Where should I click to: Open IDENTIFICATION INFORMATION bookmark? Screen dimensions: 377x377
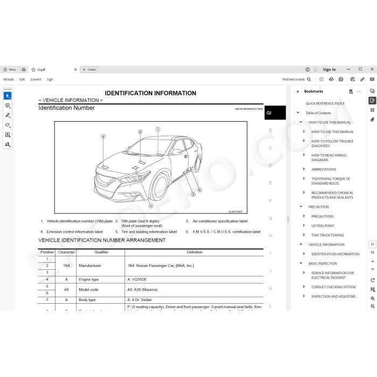pos(335,254)
